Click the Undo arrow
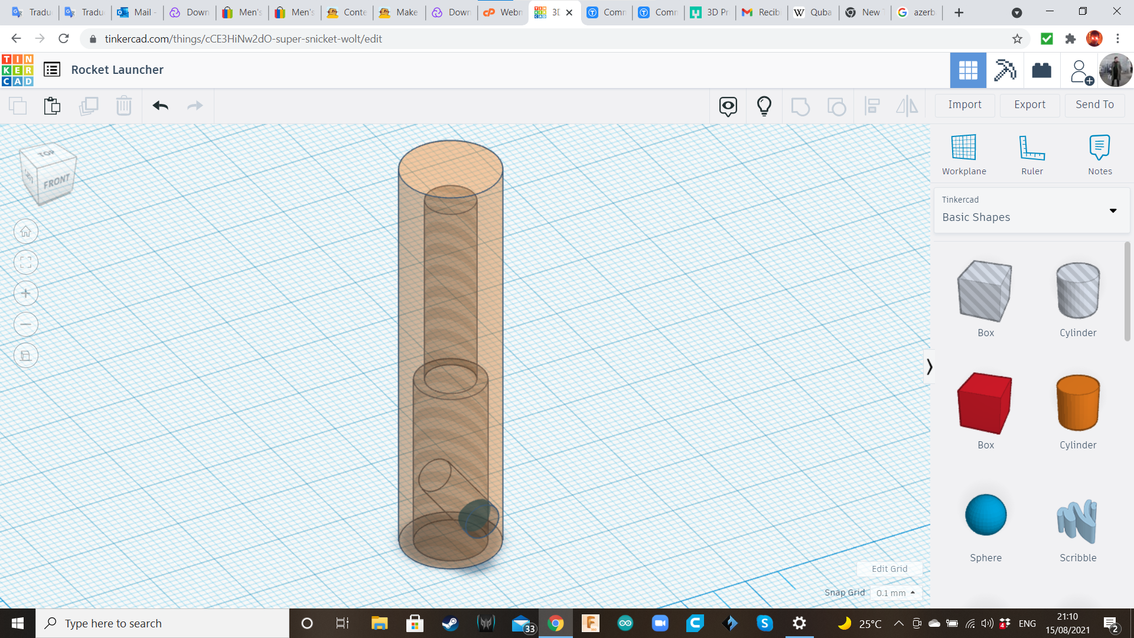1134x638 pixels. (x=160, y=106)
